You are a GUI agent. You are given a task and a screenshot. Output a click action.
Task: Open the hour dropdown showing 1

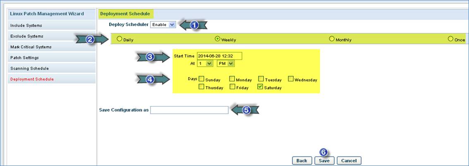[x=205, y=64]
